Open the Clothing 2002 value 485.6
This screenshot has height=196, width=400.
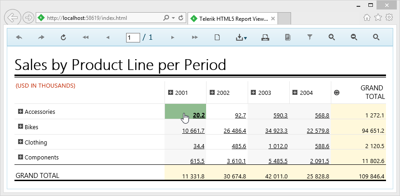pyautogui.click(x=239, y=146)
